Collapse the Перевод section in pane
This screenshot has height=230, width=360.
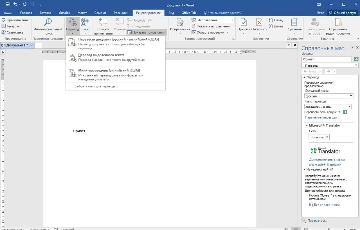[304, 77]
